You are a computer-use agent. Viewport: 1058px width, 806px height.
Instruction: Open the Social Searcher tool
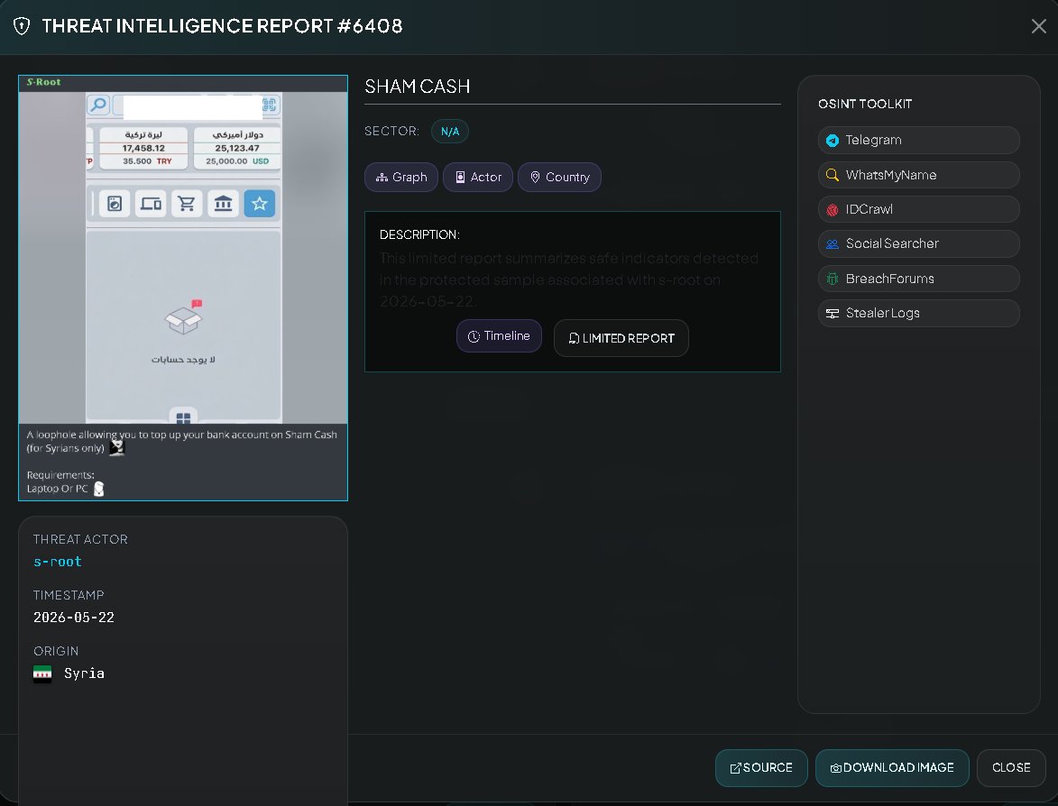click(918, 244)
